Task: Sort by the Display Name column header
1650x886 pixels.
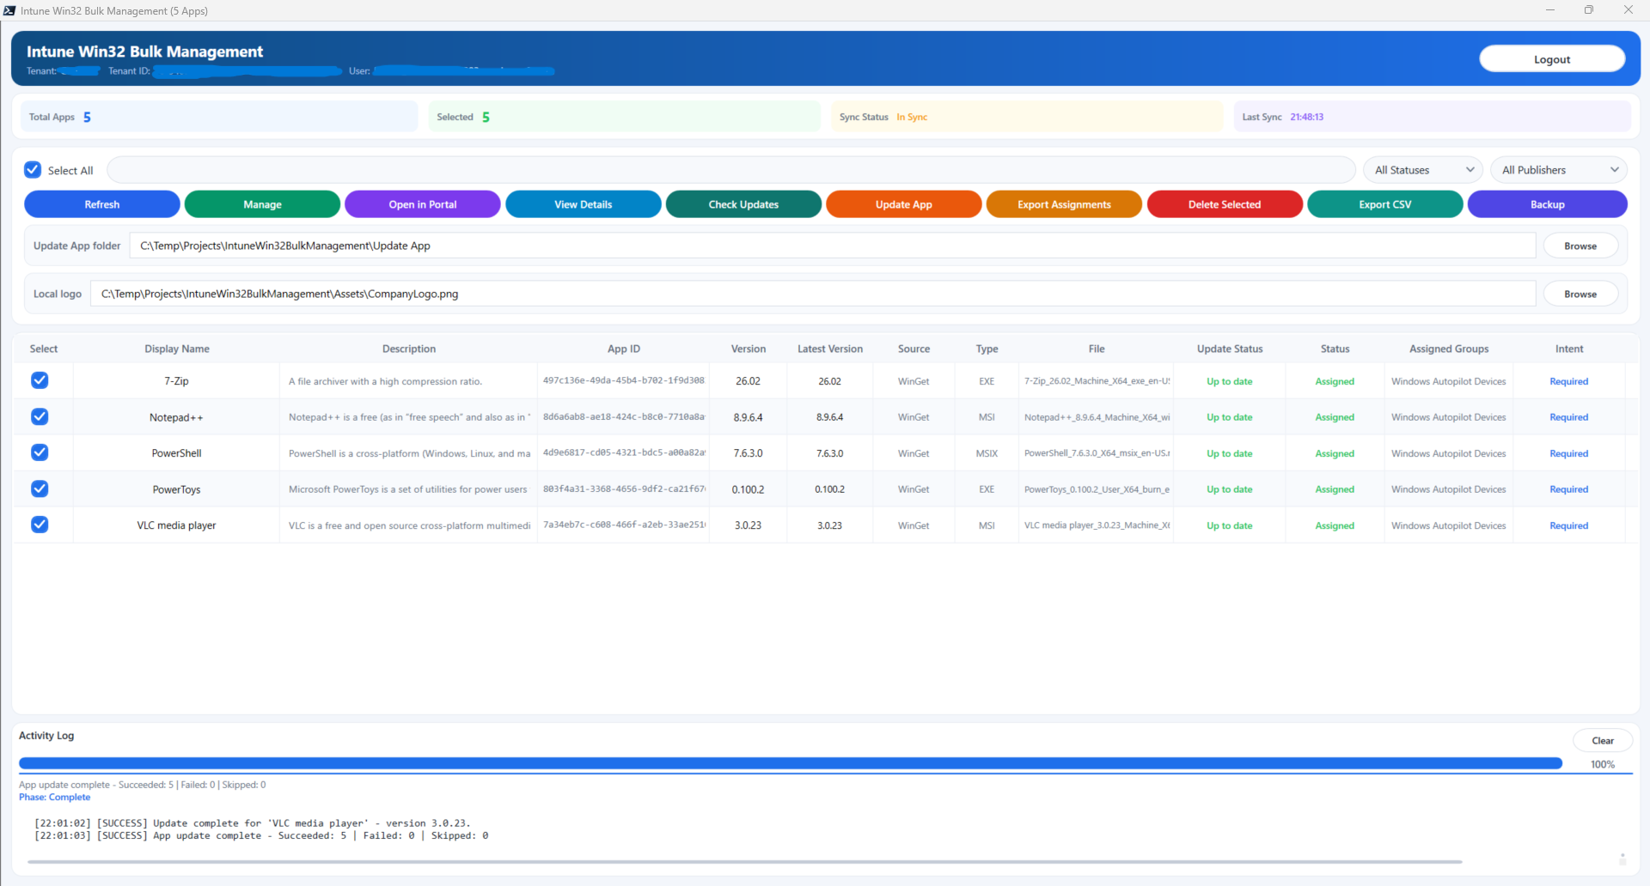Action: click(x=177, y=349)
